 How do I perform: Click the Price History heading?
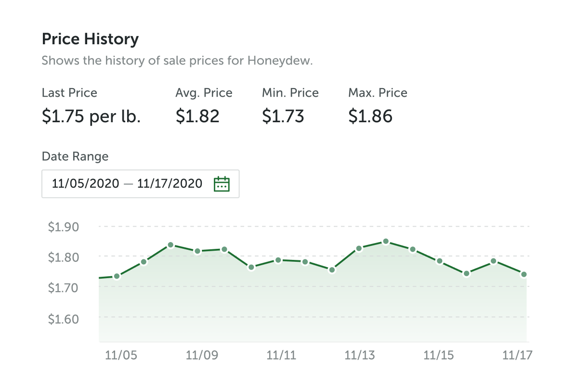point(91,39)
